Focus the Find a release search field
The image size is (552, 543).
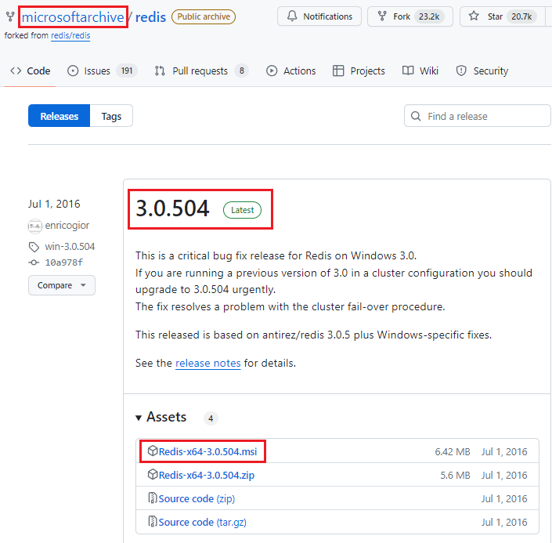(478, 116)
